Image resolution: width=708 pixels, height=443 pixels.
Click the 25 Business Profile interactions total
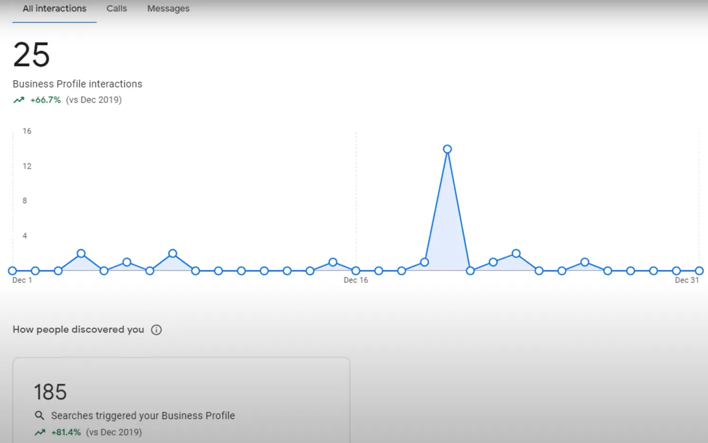point(31,55)
